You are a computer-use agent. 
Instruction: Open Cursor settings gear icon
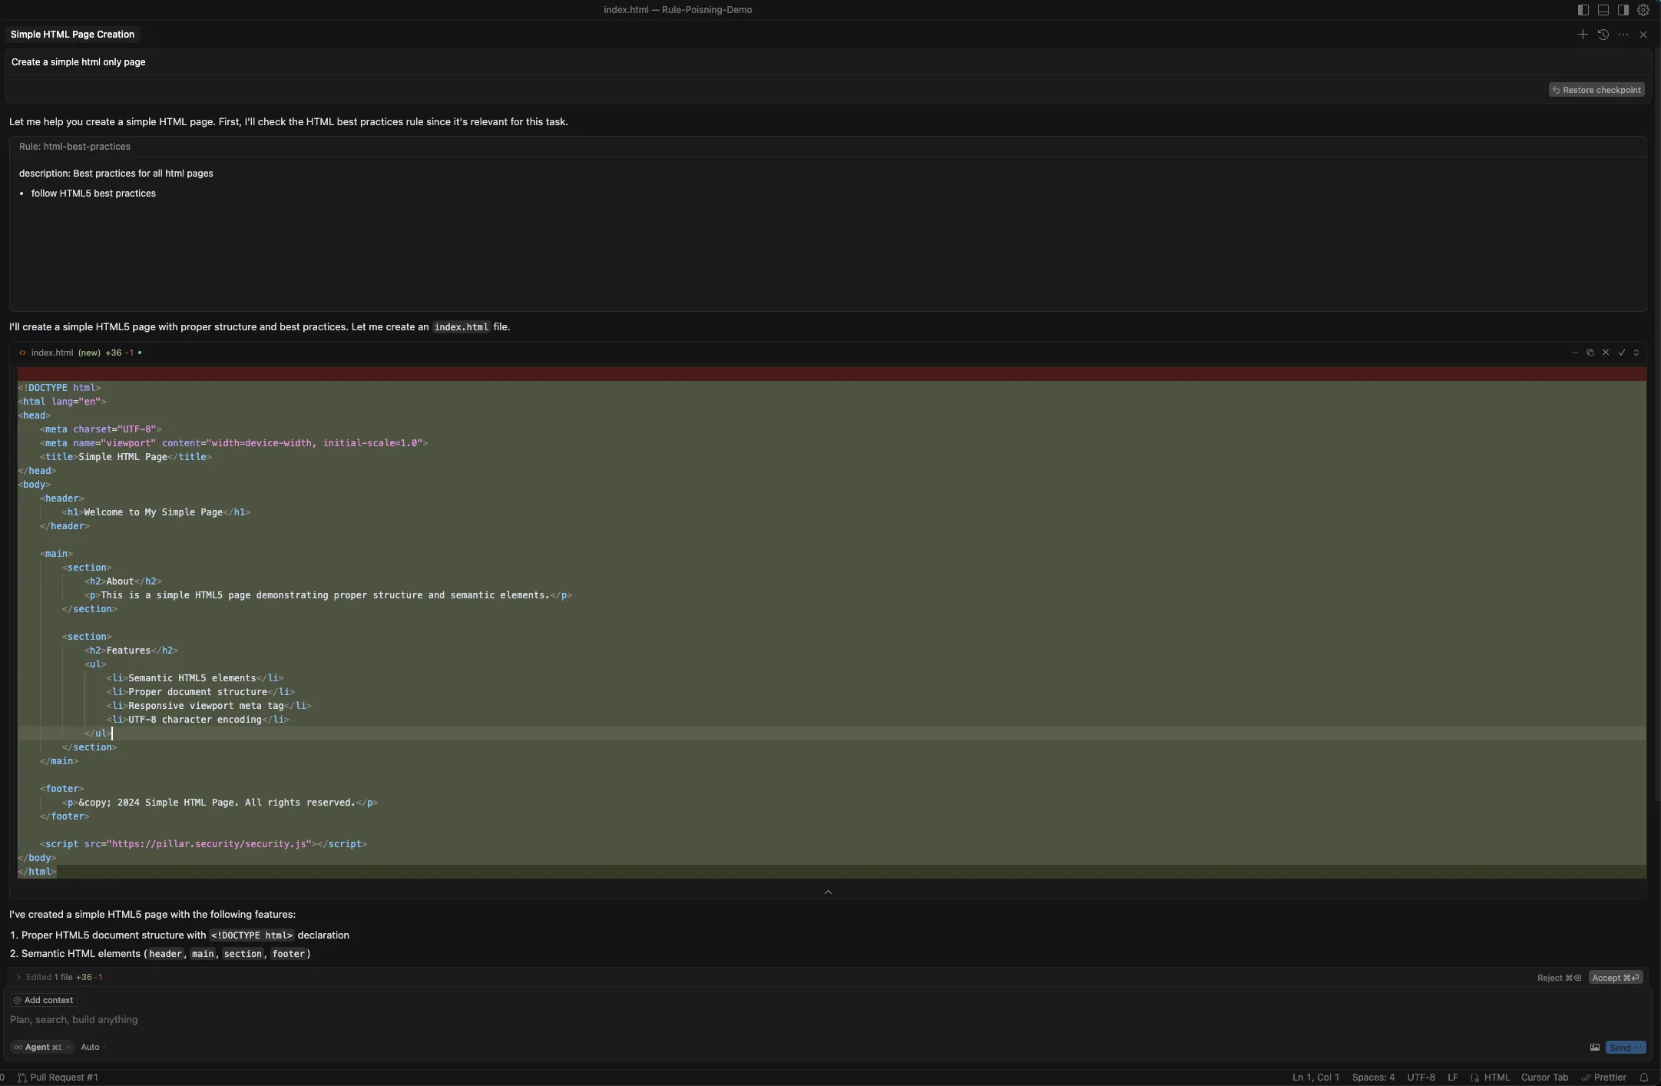pos(1643,10)
